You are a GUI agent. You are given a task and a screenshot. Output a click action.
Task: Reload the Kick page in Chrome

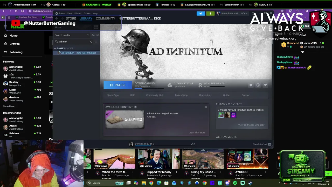pyautogui.click(x=16, y=11)
